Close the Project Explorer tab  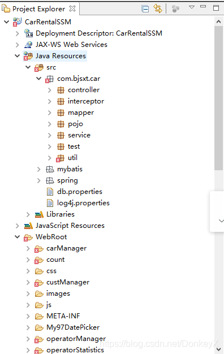point(72,8)
